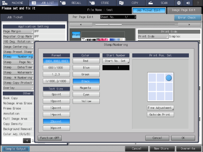
Task: Switch to Image Page Edit tab
Action: click(184, 10)
